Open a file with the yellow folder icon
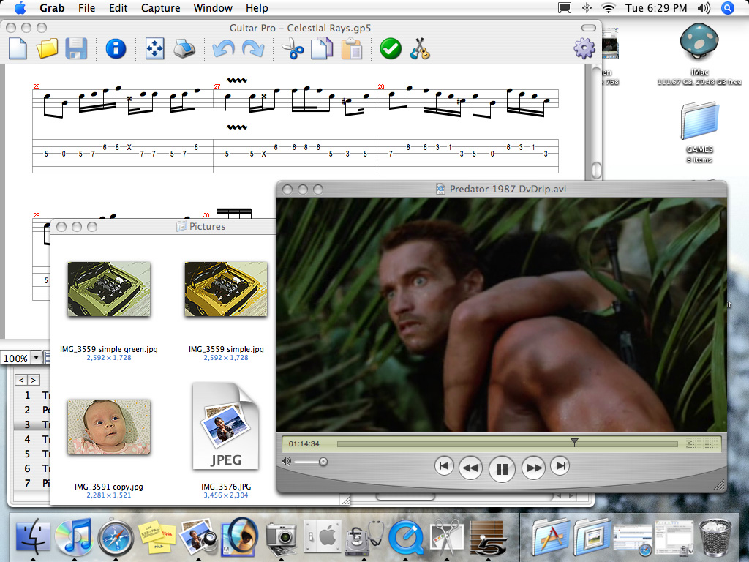This screenshot has height=562, width=749. tap(47, 49)
